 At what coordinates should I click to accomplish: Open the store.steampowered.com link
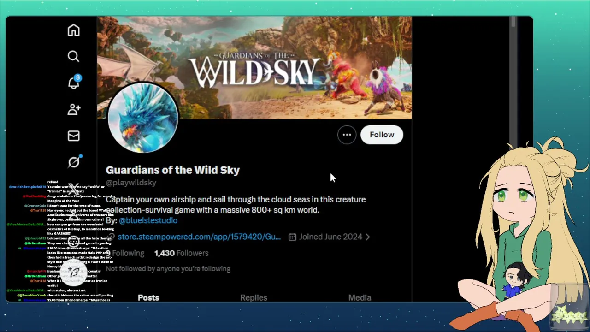coord(199,237)
